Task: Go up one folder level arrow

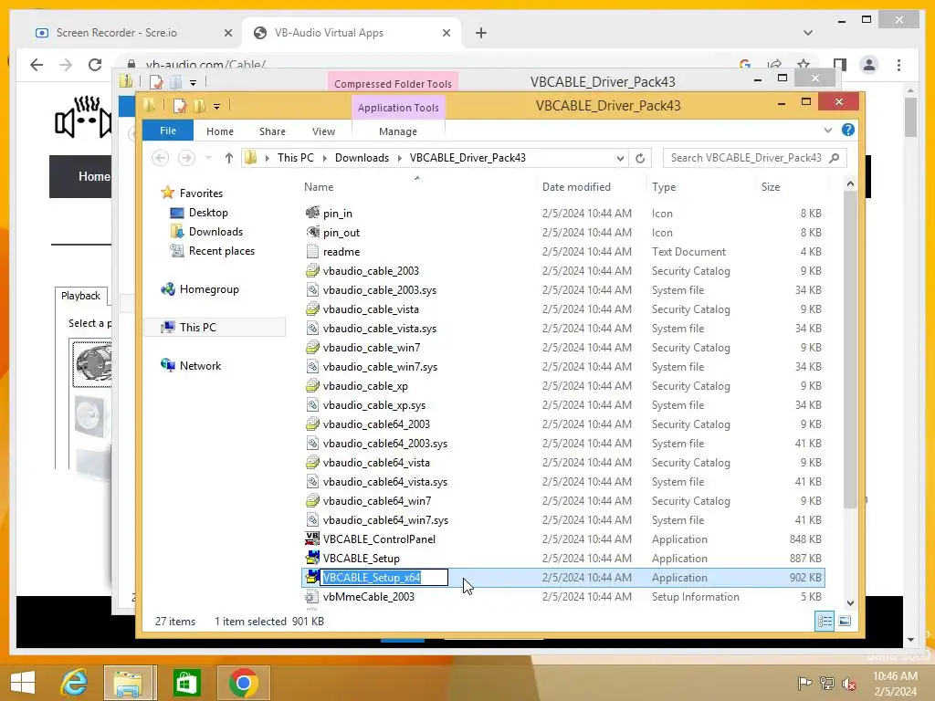Action: (229, 157)
